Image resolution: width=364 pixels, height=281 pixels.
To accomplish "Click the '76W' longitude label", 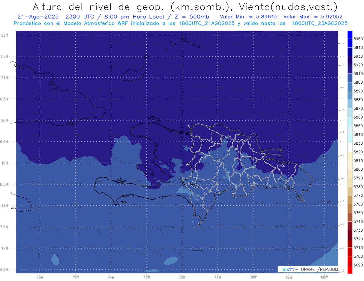I will 40,277.
